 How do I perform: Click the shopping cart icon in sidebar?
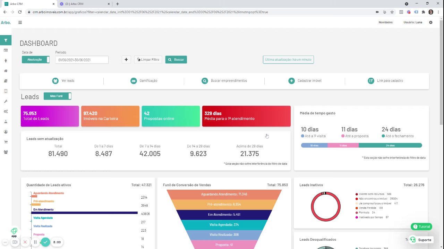coord(6,142)
